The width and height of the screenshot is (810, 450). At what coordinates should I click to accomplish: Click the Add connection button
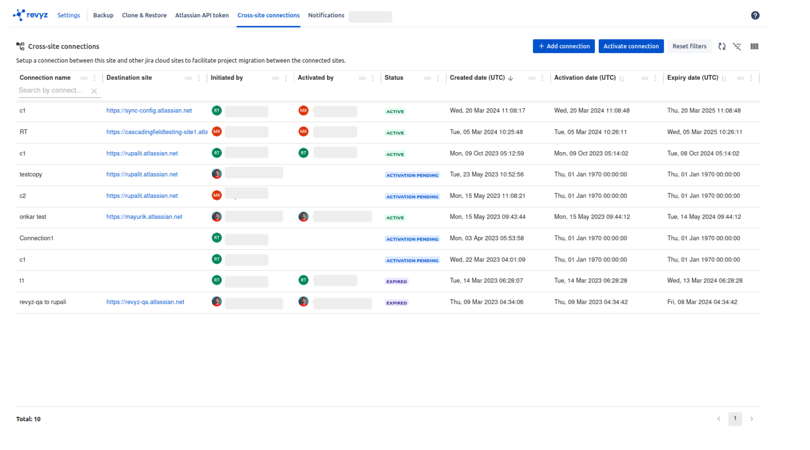564,46
